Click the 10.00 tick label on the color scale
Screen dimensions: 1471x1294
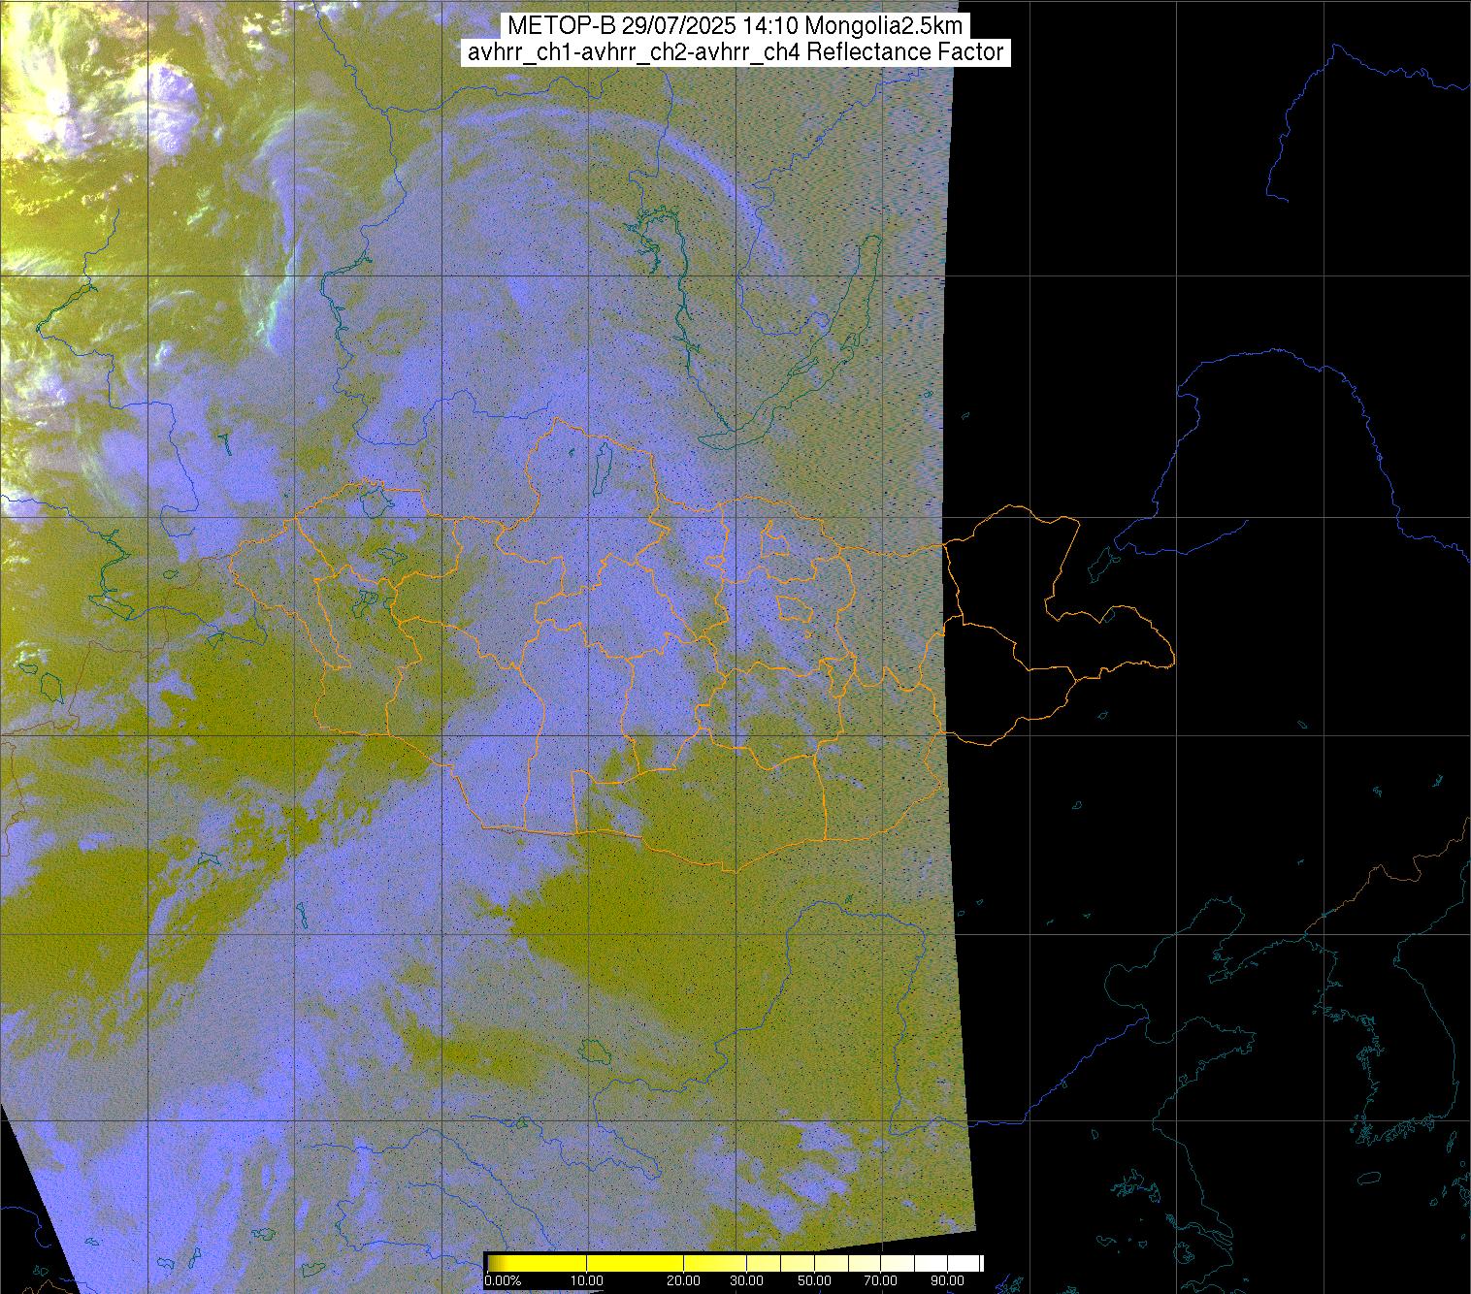587,1281
